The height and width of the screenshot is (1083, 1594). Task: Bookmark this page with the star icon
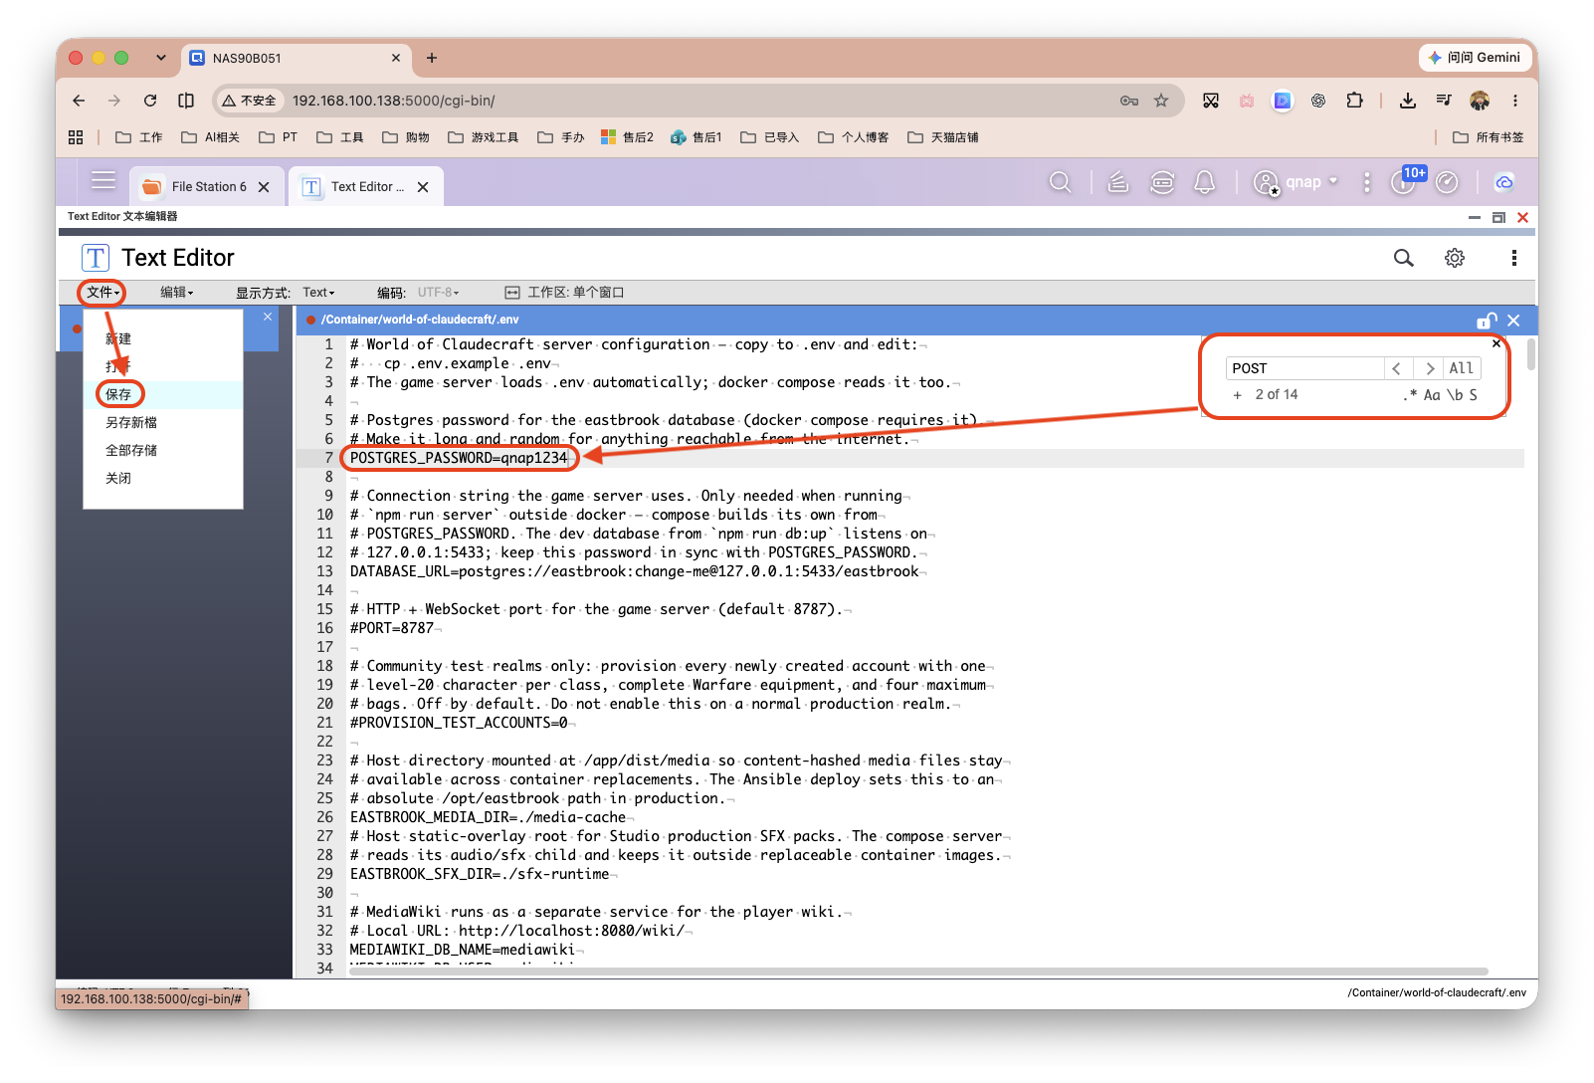[1161, 101]
